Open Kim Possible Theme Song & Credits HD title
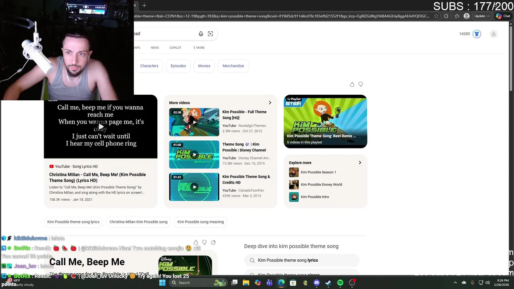Viewport: 514px width, 289px height. coord(246,179)
